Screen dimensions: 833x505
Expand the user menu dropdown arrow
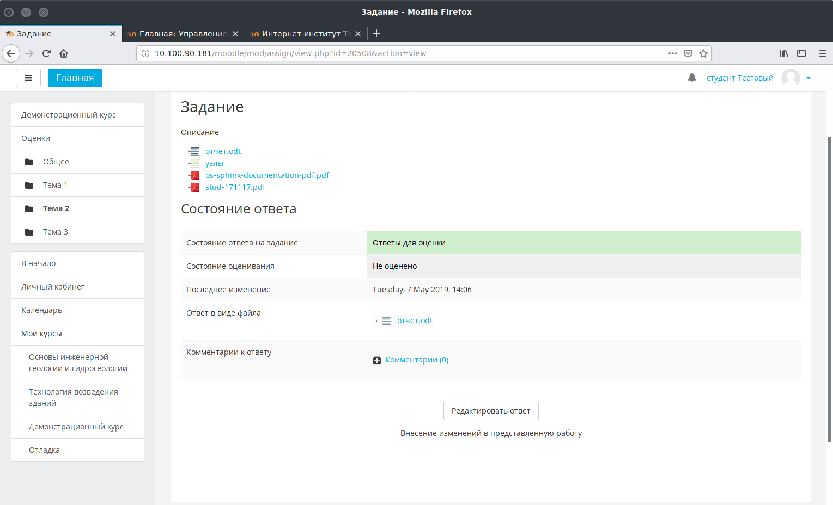tap(808, 78)
